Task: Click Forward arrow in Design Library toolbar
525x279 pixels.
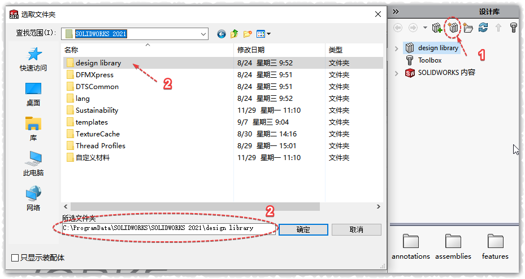Action: (413, 28)
